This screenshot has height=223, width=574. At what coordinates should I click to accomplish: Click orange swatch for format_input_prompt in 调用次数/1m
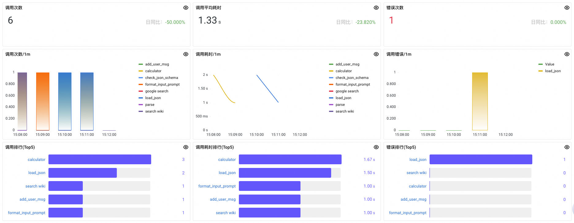pos(141,84)
